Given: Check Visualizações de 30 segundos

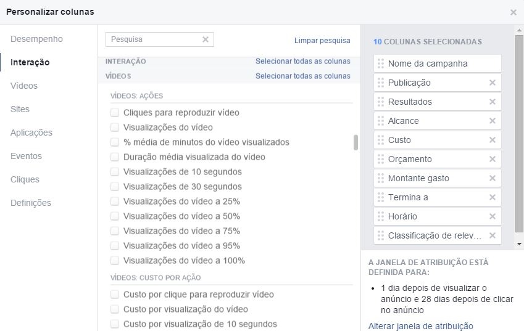Looking at the screenshot, I should 115,186.
